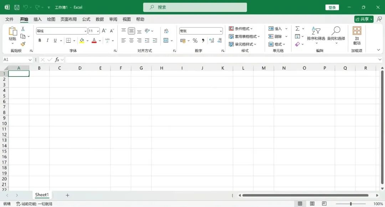Toggle Underline formatting
This screenshot has height=207, width=385.
coord(55,41)
